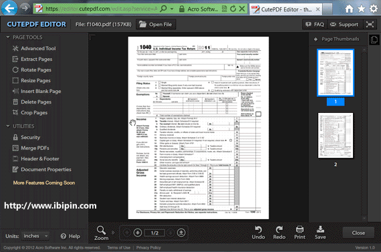The image size is (381, 252).
Task: Collapse the Page Thumbnails panel arrow
Action: tap(315, 39)
